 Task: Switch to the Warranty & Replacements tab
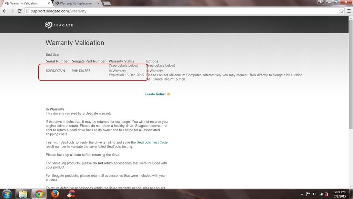[x=77, y=3]
